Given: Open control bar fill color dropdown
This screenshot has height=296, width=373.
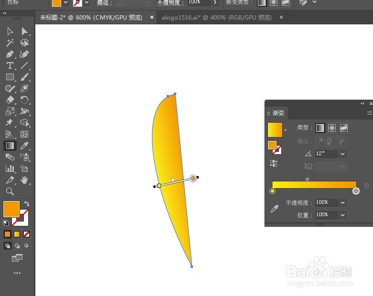Looking at the screenshot, I should tap(65, 2).
